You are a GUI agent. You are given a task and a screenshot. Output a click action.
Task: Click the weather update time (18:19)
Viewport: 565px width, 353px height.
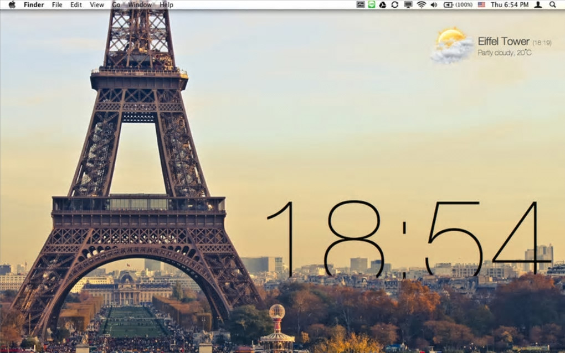click(x=542, y=43)
